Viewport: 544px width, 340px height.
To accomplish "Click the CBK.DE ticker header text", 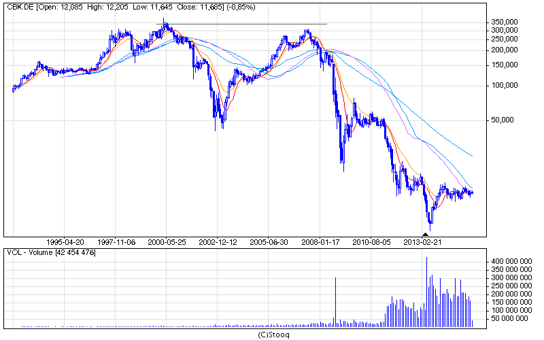I will [x=131, y=7].
